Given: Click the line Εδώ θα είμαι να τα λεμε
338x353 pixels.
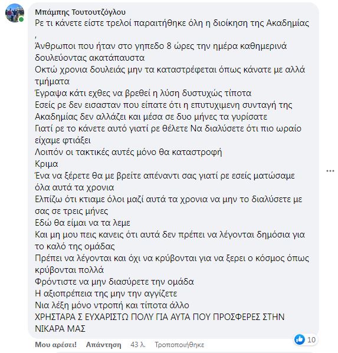Looking at the screenshot, I should pyautogui.click(x=83, y=223).
